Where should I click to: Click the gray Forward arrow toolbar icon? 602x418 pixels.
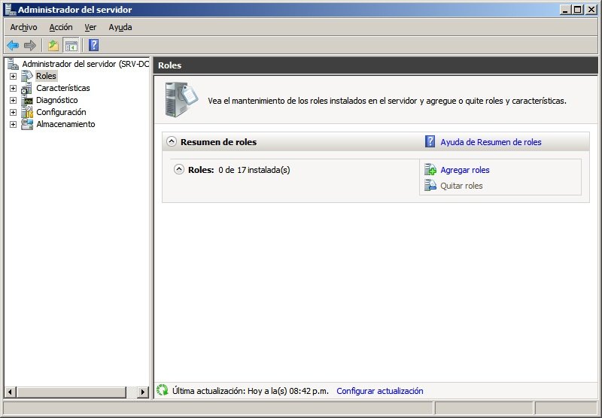[x=29, y=46]
